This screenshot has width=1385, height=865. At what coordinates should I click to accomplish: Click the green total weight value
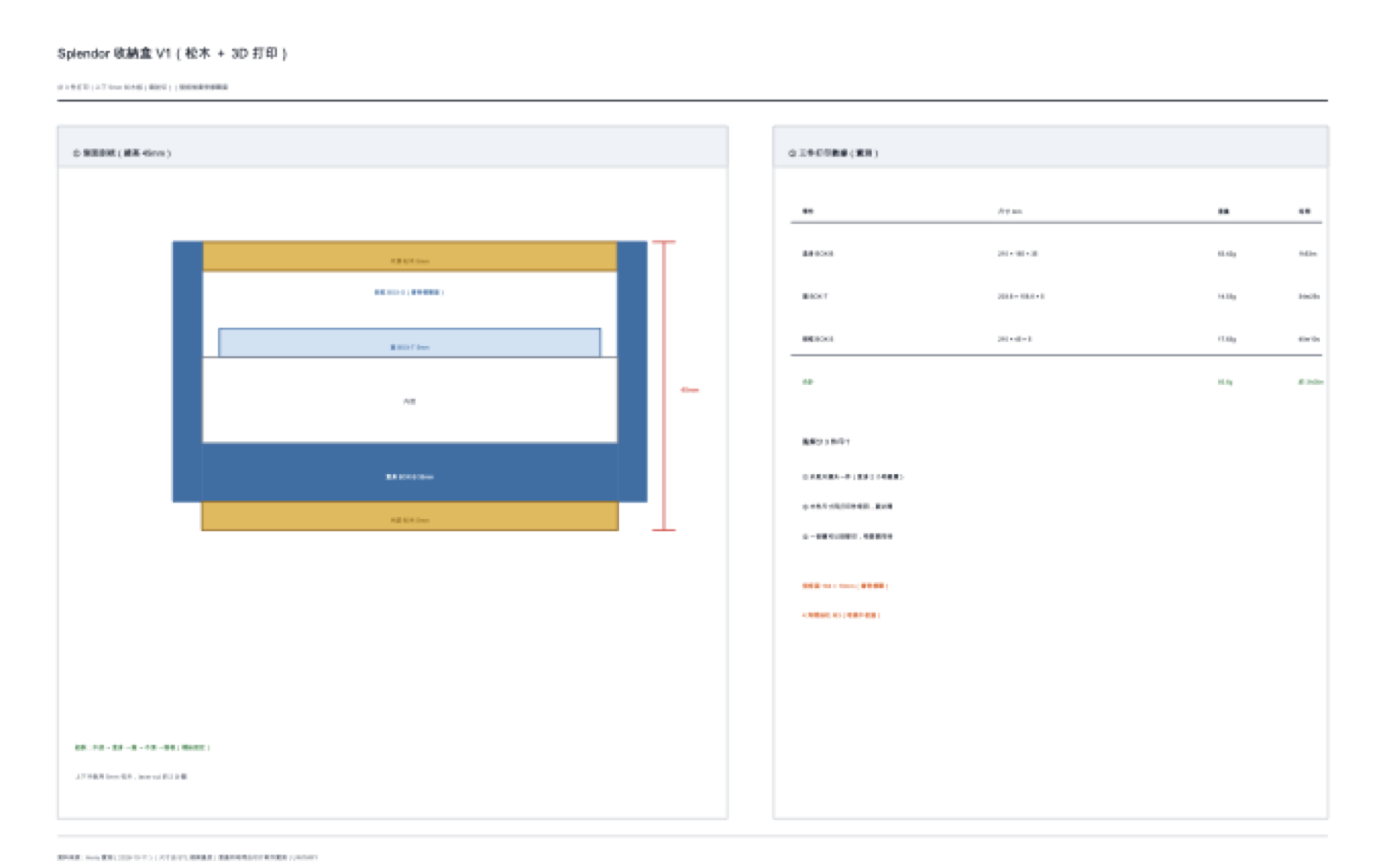tap(1225, 381)
